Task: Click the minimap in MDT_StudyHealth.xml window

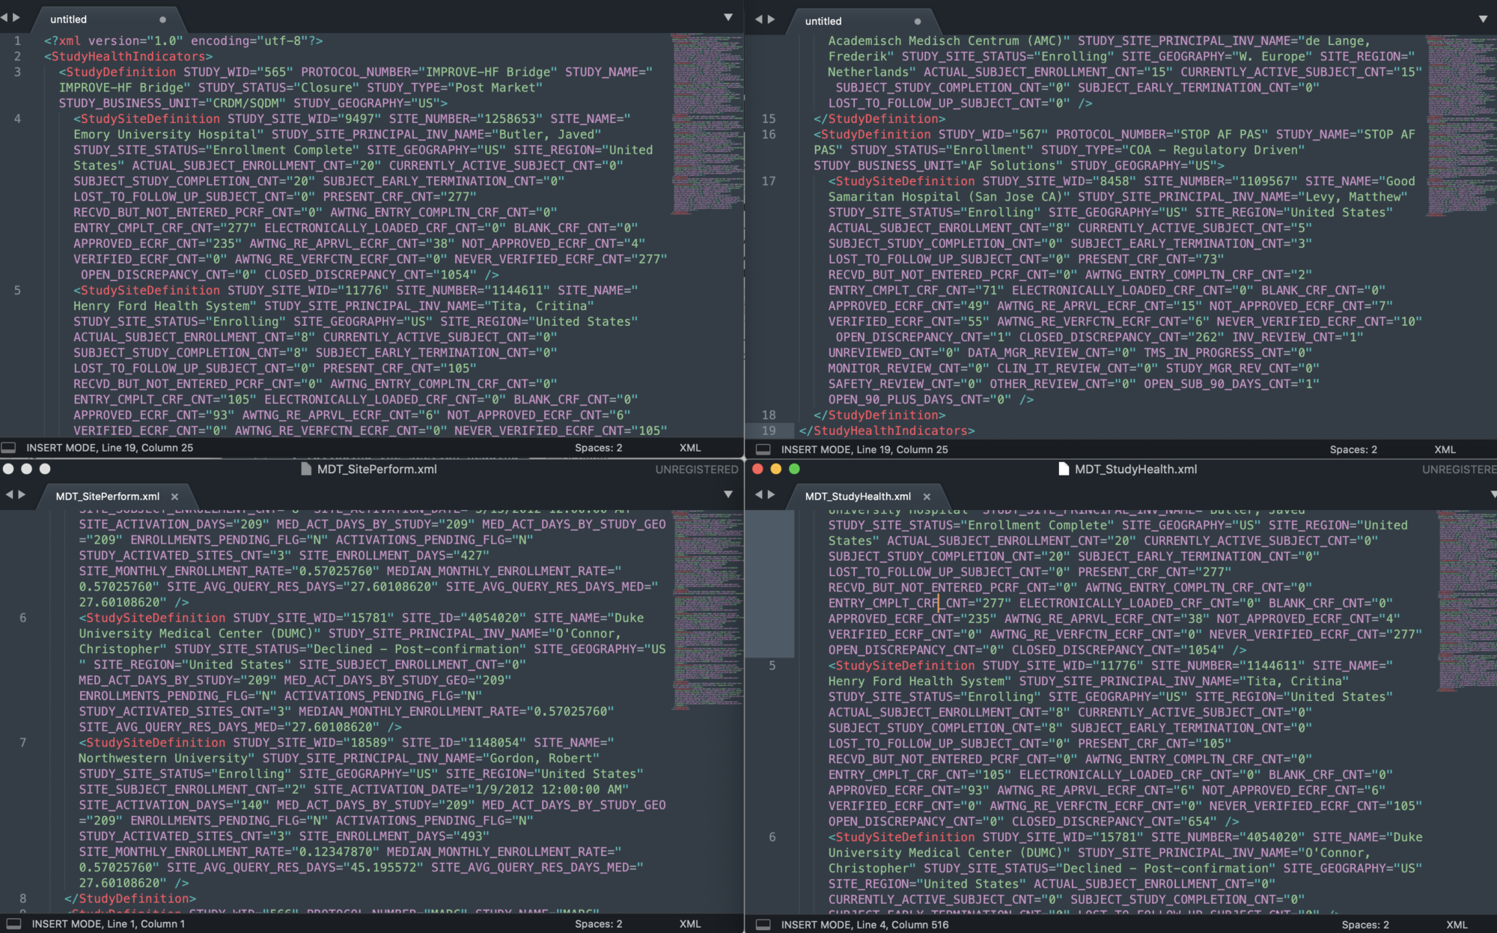Action: coord(1467,602)
